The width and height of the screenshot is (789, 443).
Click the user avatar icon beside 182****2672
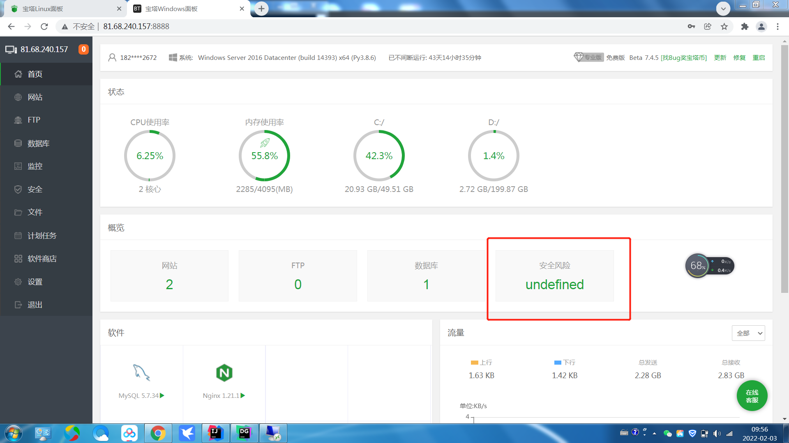coord(112,57)
